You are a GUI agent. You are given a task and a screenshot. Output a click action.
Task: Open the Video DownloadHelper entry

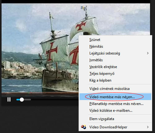pyautogui.click(x=115, y=127)
